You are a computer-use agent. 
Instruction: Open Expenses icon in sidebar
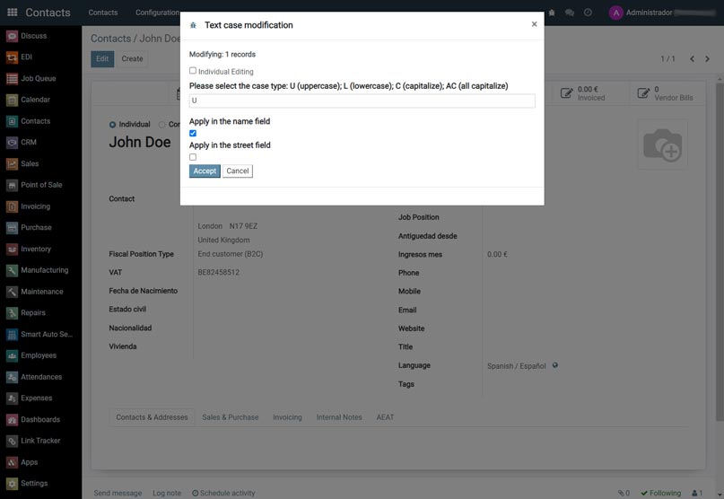tap(12, 398)
